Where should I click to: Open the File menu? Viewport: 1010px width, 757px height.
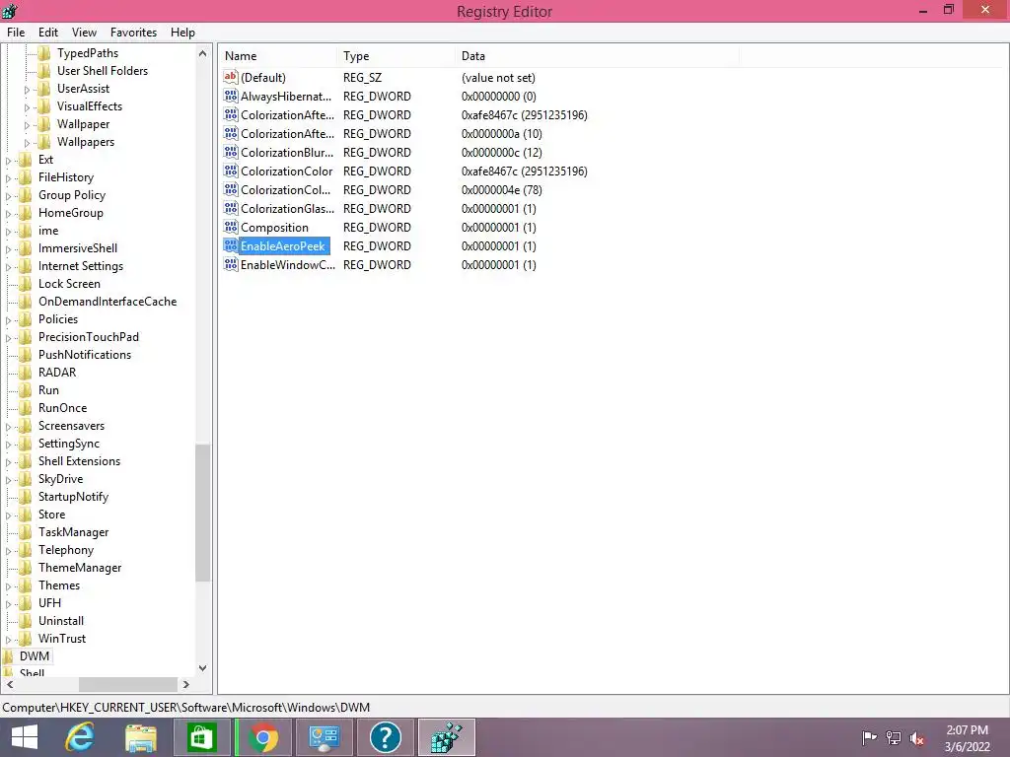16,33
